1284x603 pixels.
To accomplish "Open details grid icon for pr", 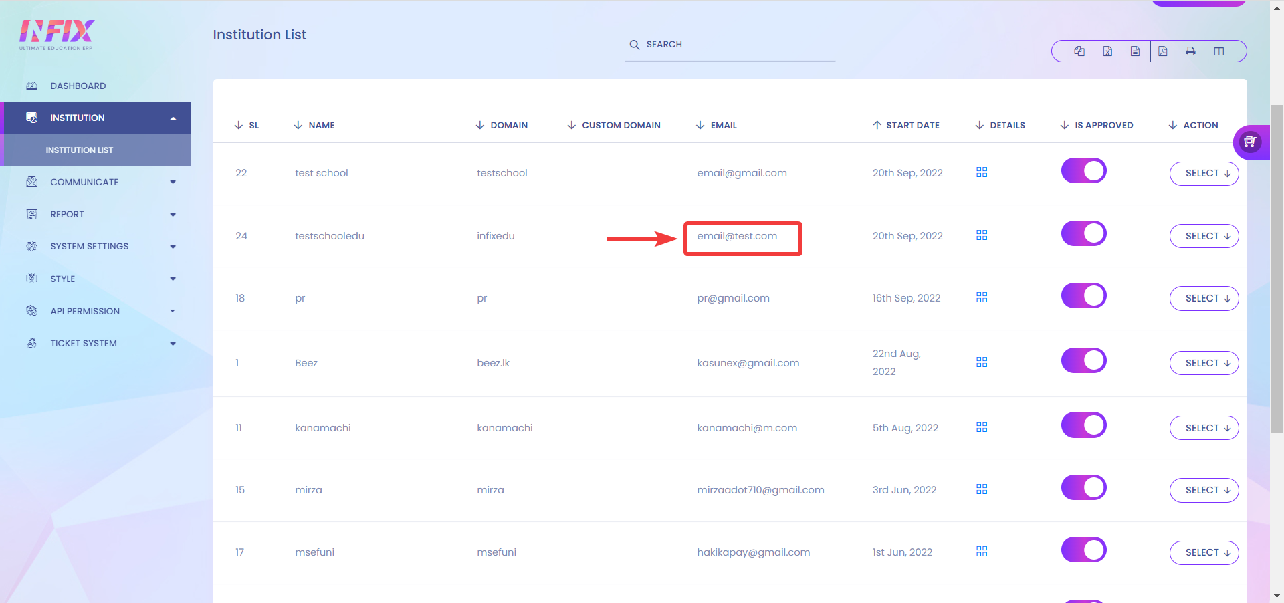I will tap(982, 297).
